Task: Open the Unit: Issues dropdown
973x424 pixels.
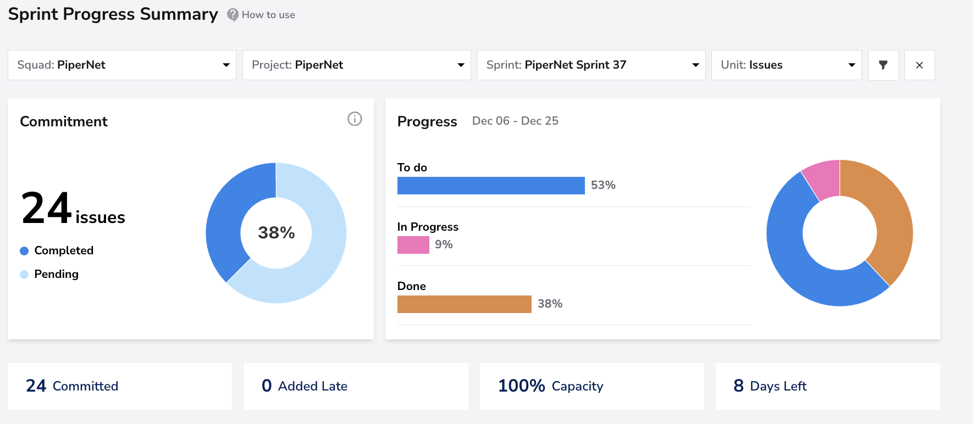Action: tap(787, 65)
